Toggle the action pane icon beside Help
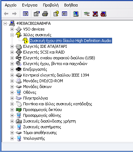Screen dimensions: 133x152 [65, 14]
